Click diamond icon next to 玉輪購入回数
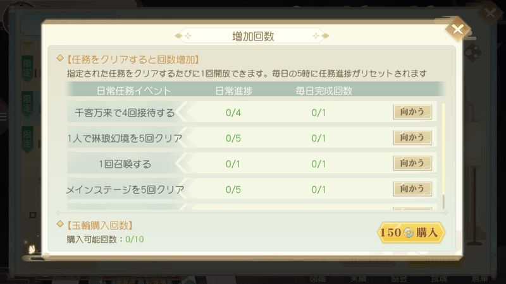Screen dimensions: 506x284 point(60,224)
